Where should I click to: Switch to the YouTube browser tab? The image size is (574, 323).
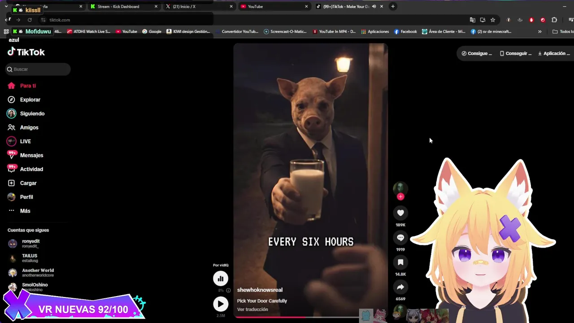[255, 7]
